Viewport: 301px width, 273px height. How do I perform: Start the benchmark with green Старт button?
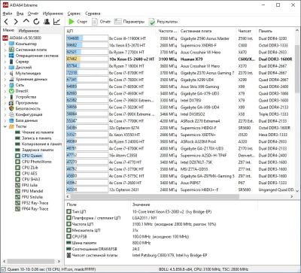[78, 22]
